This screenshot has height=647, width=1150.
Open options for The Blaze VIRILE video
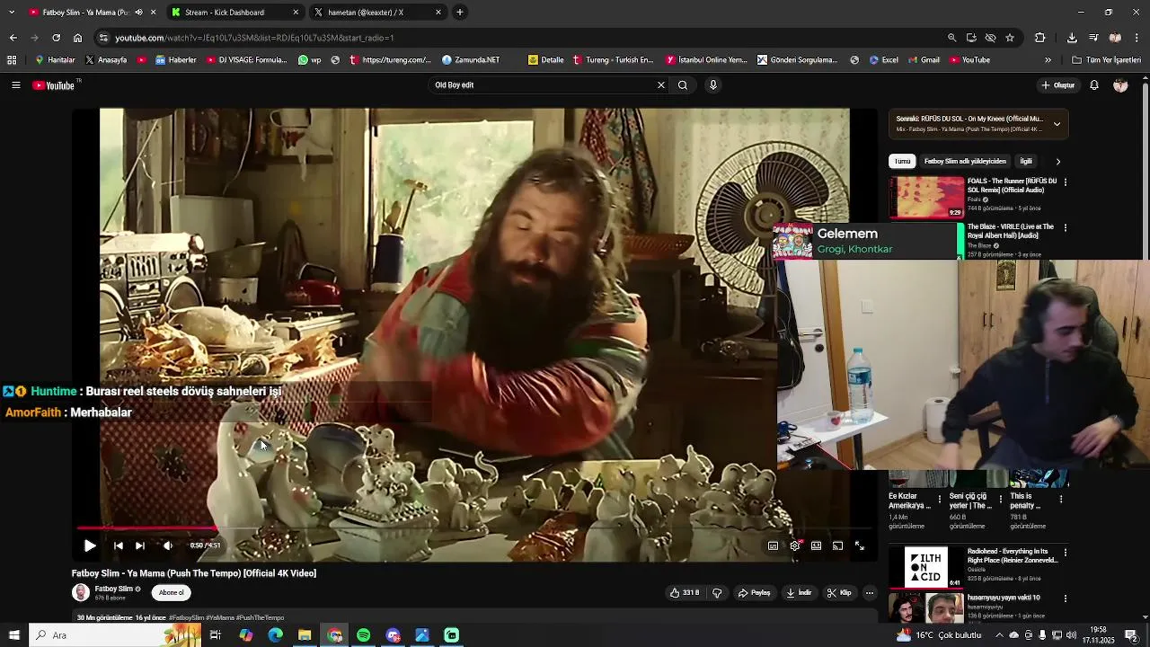1066,227
